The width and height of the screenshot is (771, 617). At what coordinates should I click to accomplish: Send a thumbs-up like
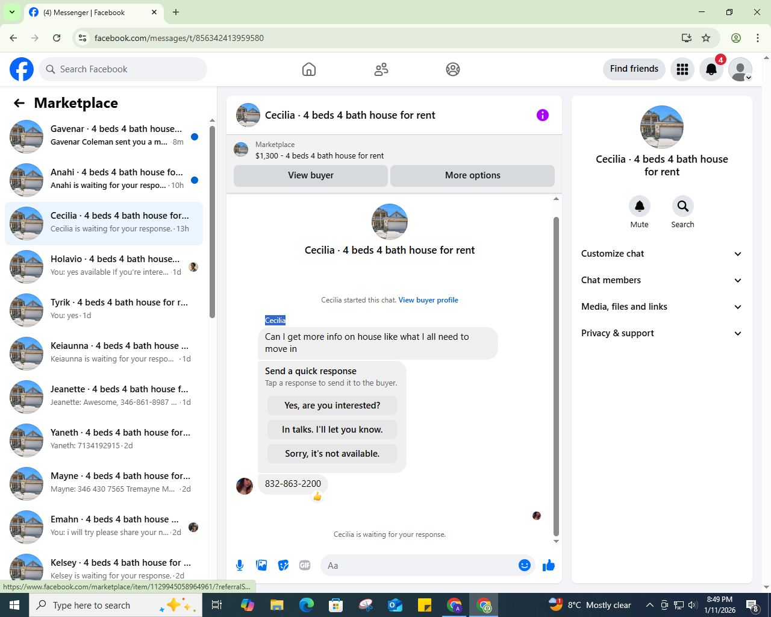click(549, 565)
